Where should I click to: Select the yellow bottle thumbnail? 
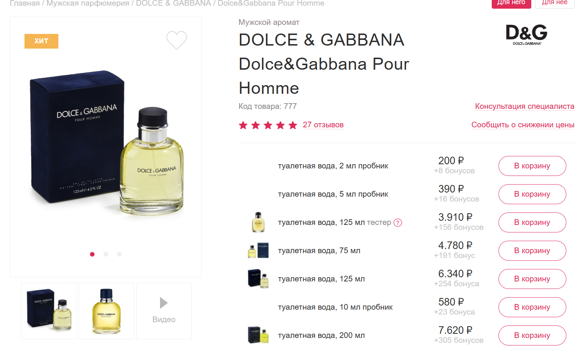(106, 311)
